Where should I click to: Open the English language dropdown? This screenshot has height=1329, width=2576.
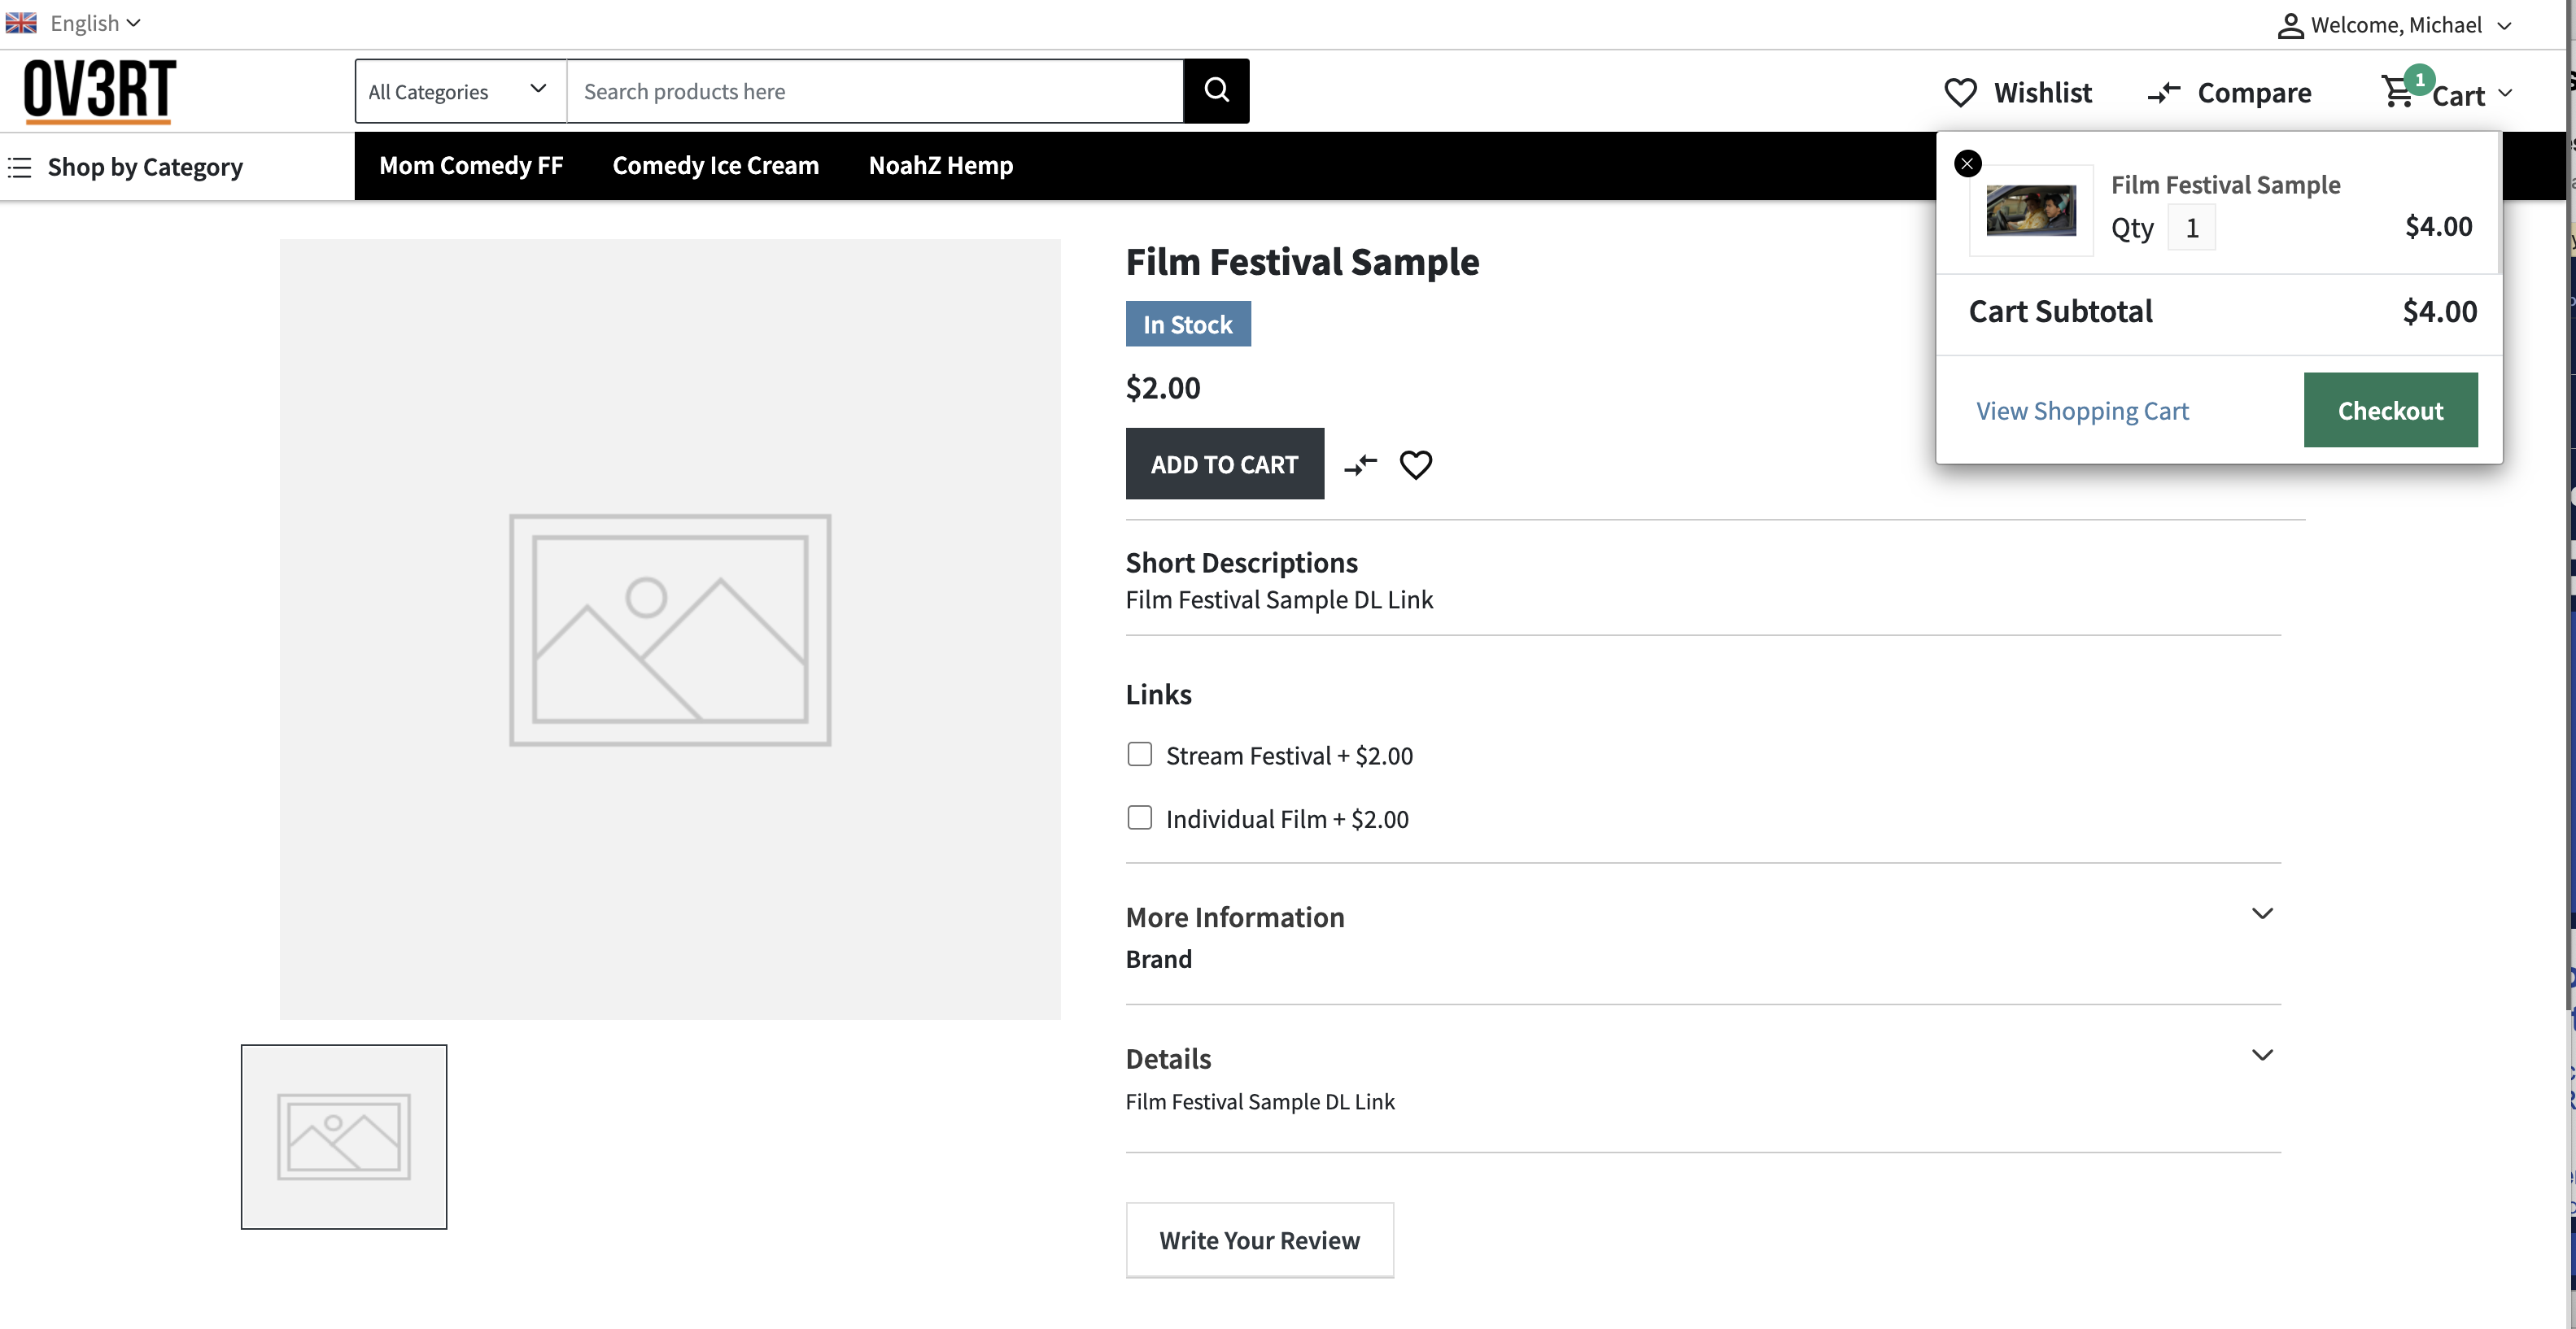(95, 23)
